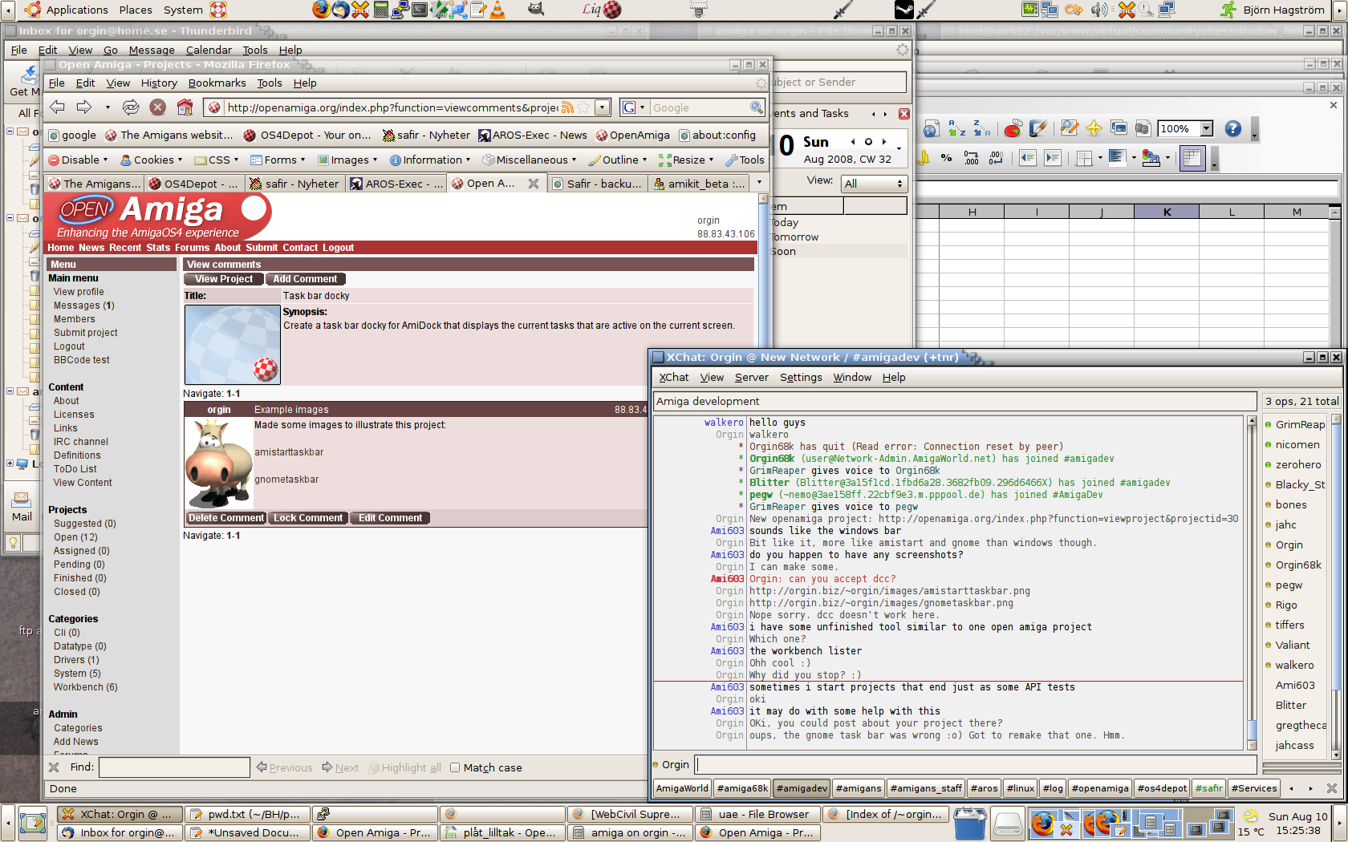Open the IRC channel link in Content
This screenshot has width=1348, height=842.
(80, 442)
